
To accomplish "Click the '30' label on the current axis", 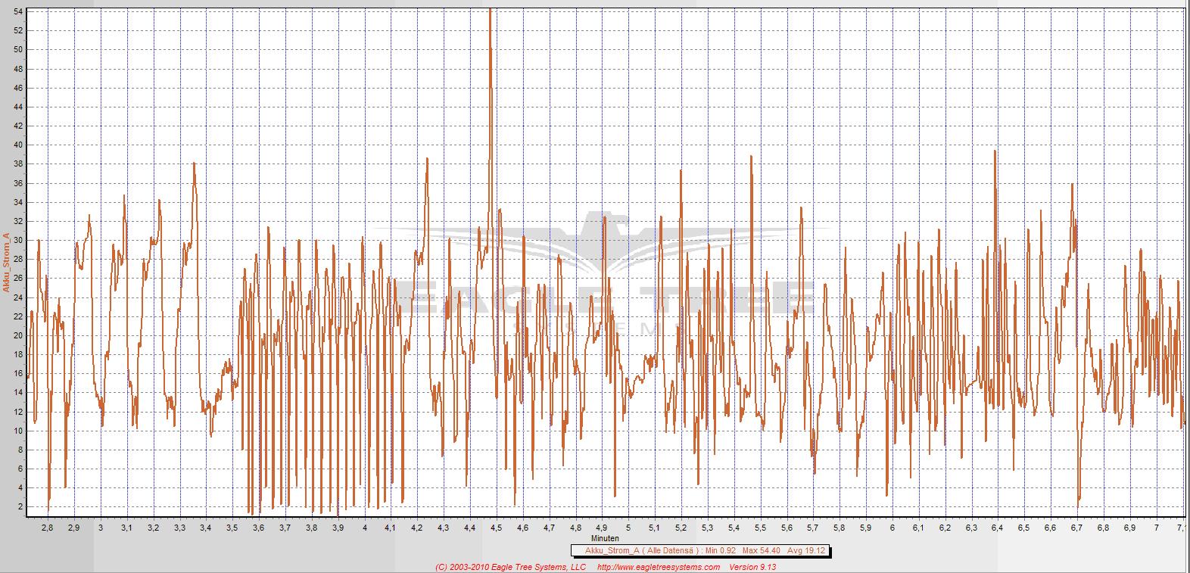I will point(19,241).
